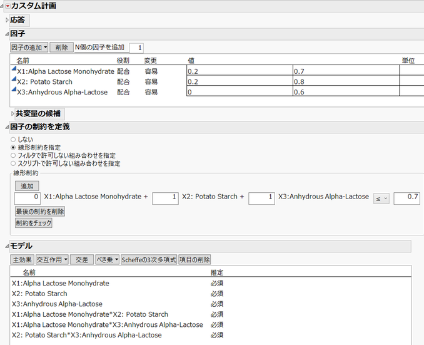Choose フィルタで許可しない組み合わせを指定 option
424x345 pixels.
(x=13, y=155)
